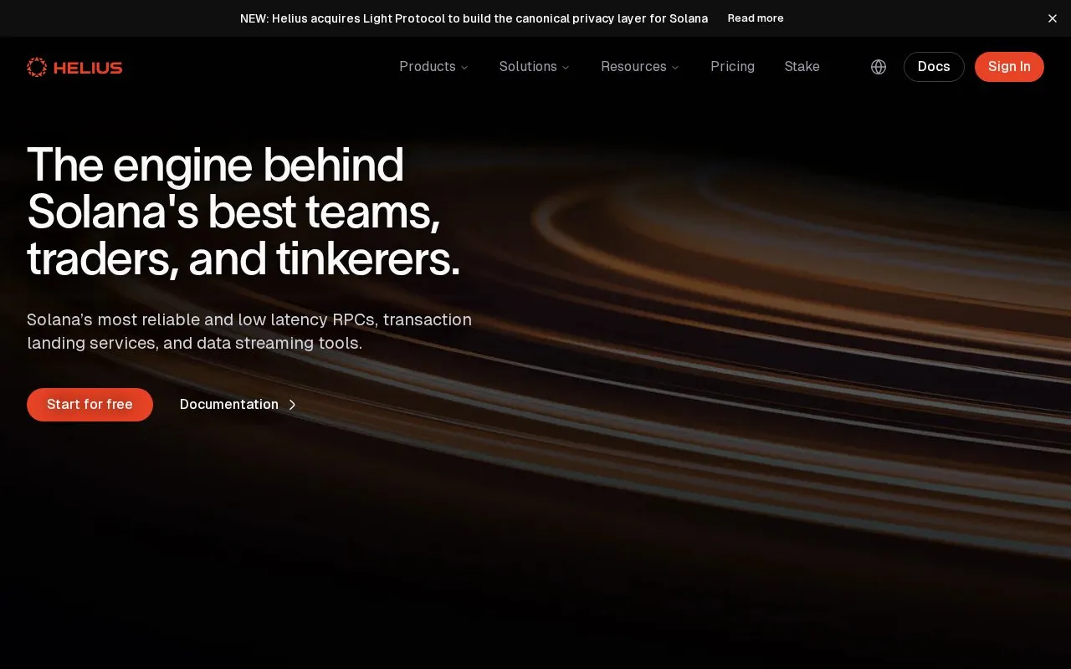Screen dimensions: 1071x669
Task: Dismiss the announcement banner
Action: [x=1053, y=18]
